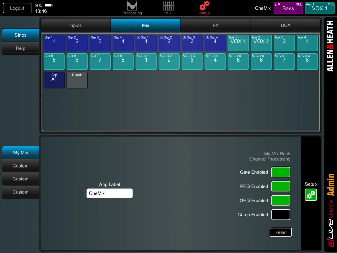Pick the St Grp 2 strip tile
The height and width of the screenshot is (253, 337).
point(169,43)
